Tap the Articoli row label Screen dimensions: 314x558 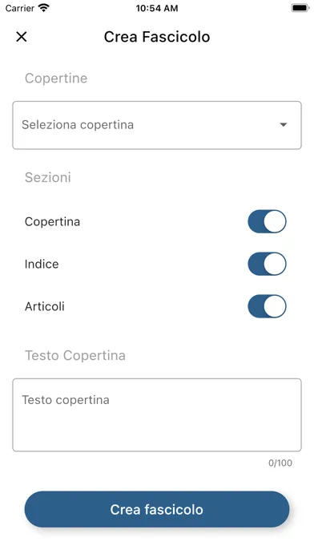pos(44,306)
